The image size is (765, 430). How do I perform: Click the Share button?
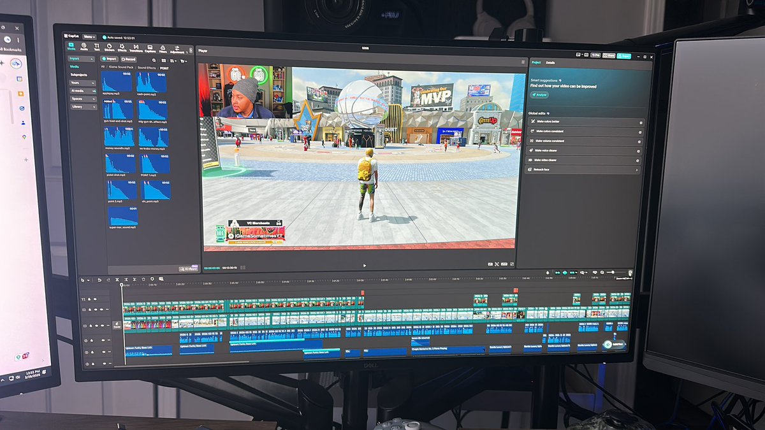[609, 55]
